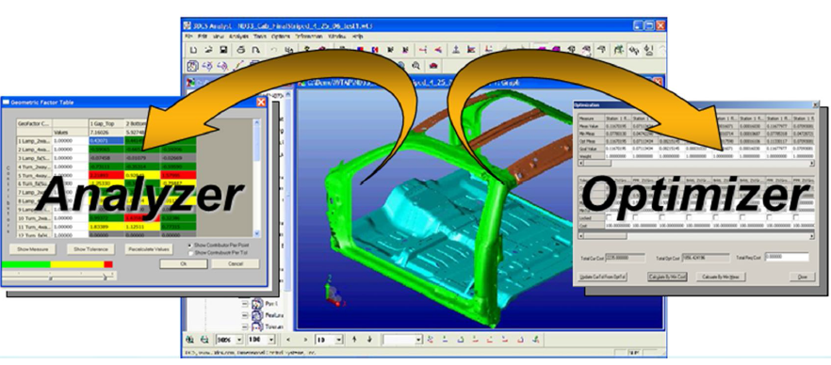Image resolution: width=831 pixels, height=365 pixels.
Task: Click Calculate By Min Cost button
Action: tap(667, 277)
